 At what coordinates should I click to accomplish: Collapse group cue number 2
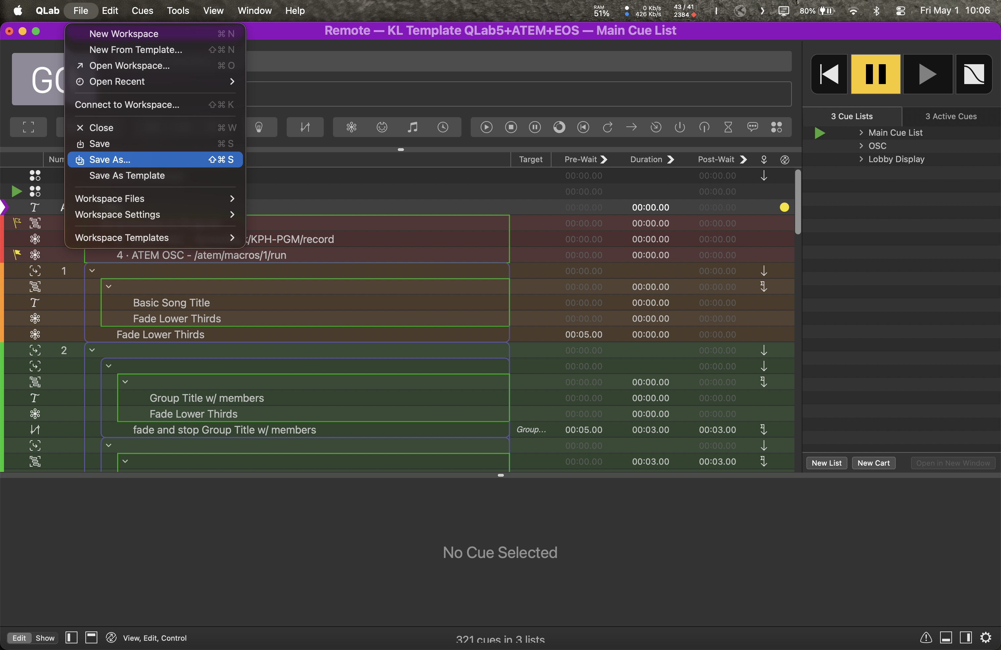point(92,350)
